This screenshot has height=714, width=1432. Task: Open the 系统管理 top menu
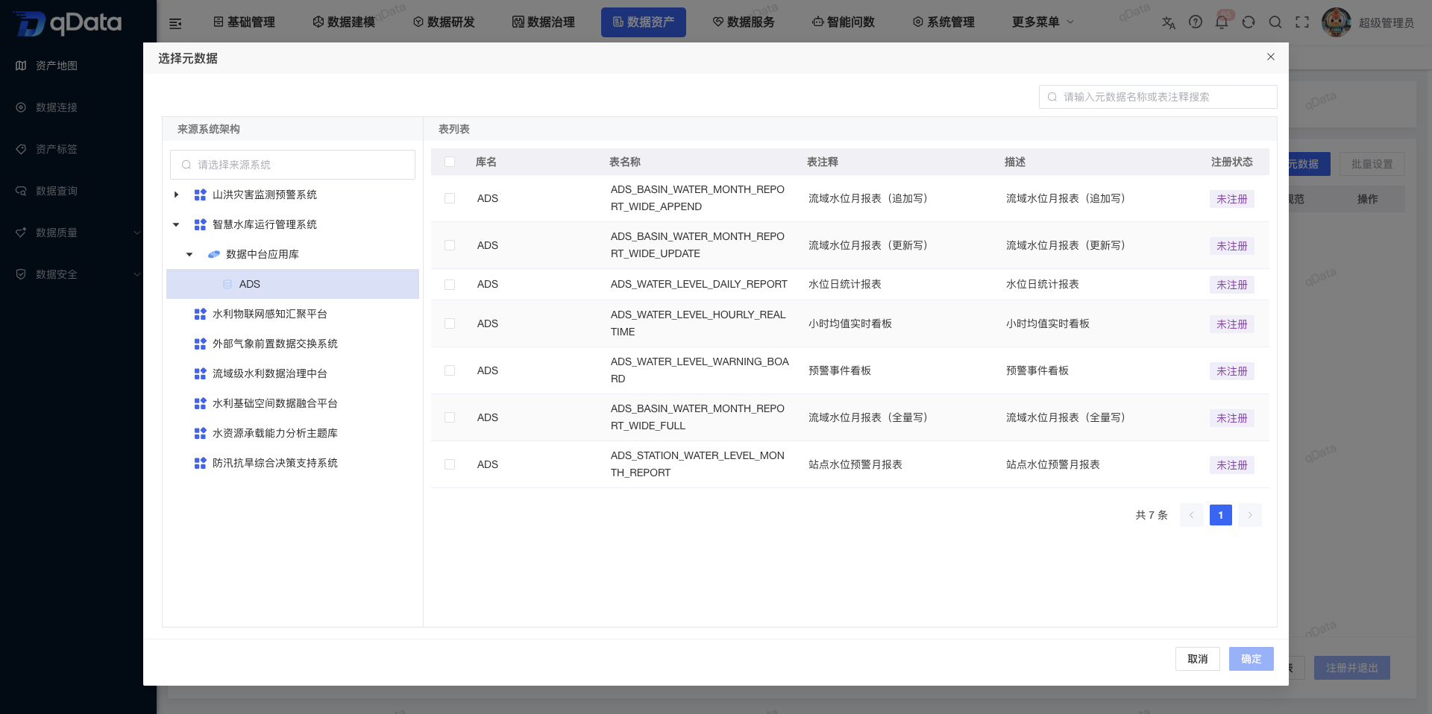pyautogui.click(x=943, y=22)
